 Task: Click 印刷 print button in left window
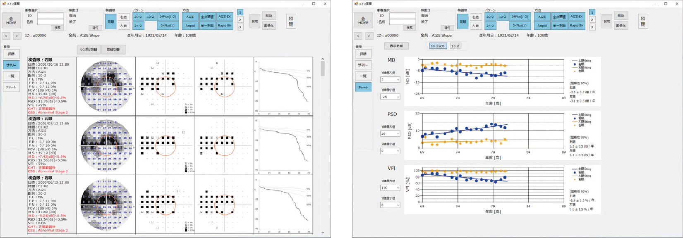269,16
